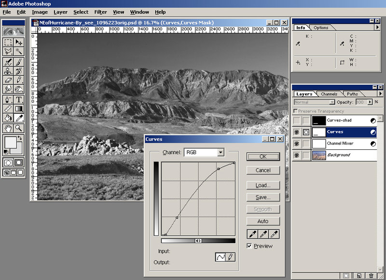Open the Image menu

(40, 12)
